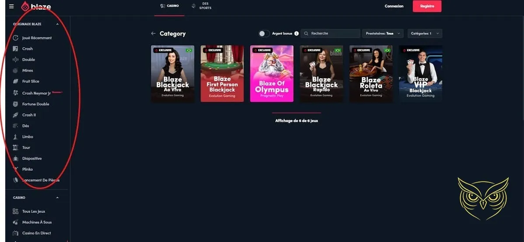Open the Blaze Roleta Ao Vivo card

(371, 74)
